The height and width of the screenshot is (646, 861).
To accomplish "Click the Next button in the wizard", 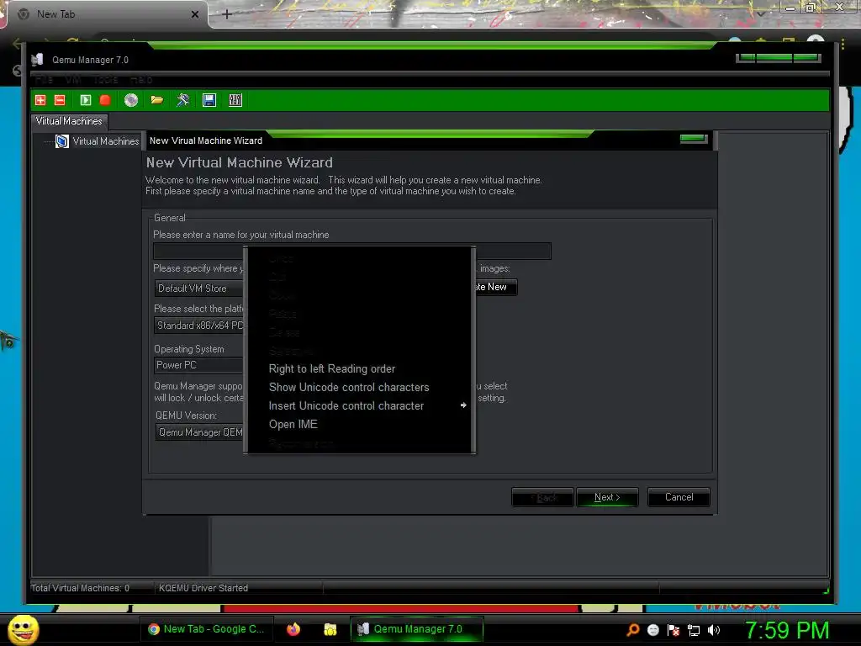I will (x=607, y=497).
